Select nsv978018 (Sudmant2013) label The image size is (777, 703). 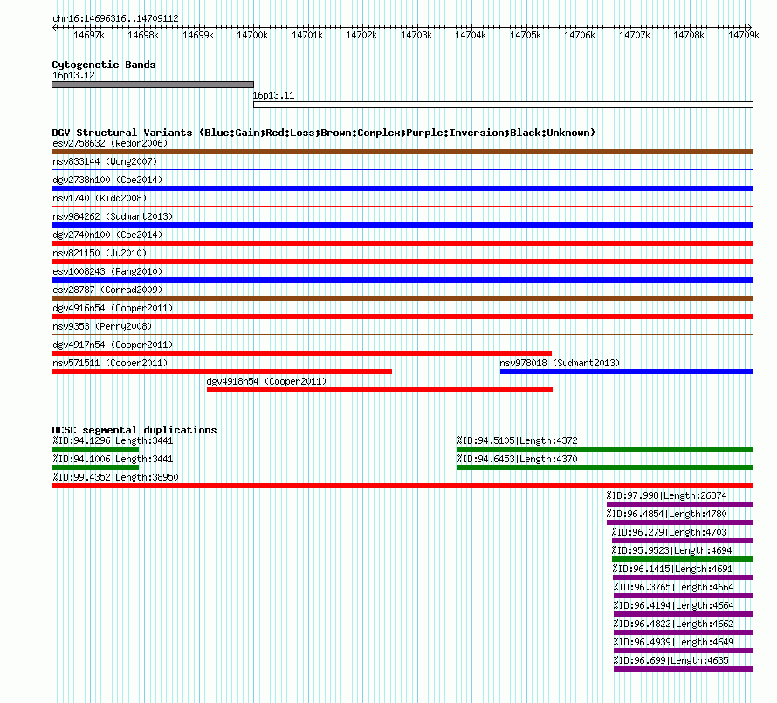[560, 364]
